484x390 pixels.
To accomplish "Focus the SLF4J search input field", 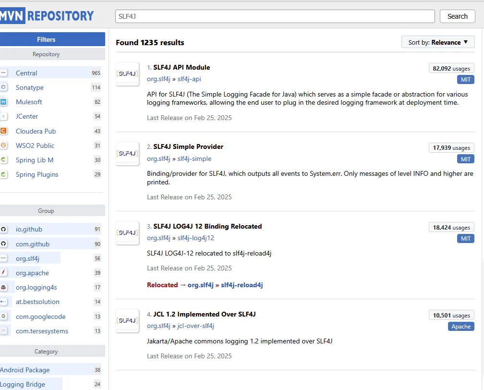I will pyautogui.click(x=275, y=16).
